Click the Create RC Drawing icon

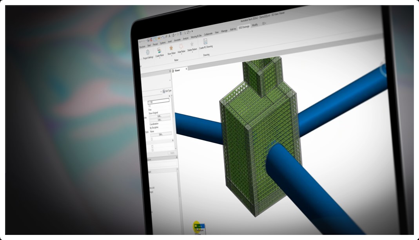pyautogui.click(x=205, y=42)
